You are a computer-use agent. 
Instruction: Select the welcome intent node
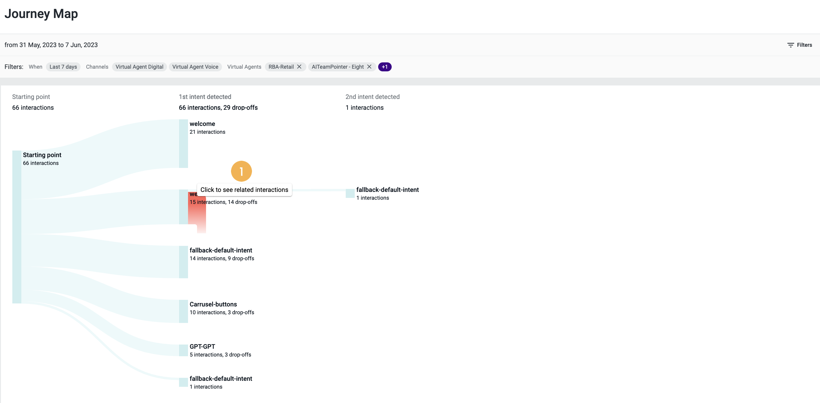coord(183,142)
